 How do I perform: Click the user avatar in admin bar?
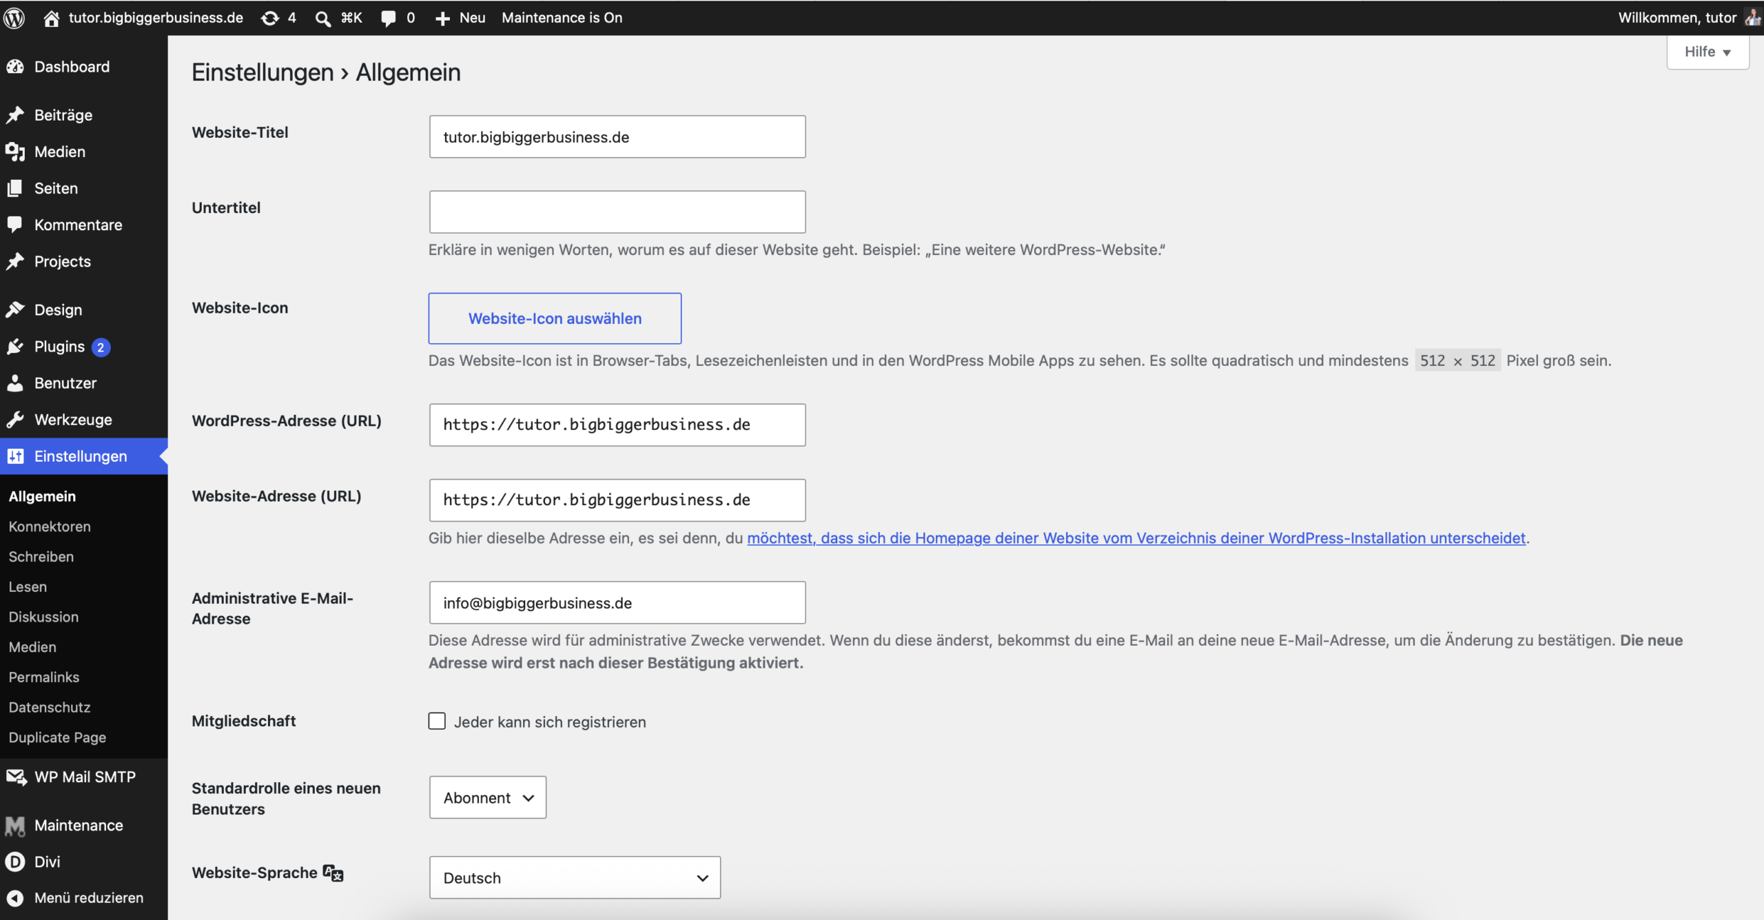[x=1754, y=17]
